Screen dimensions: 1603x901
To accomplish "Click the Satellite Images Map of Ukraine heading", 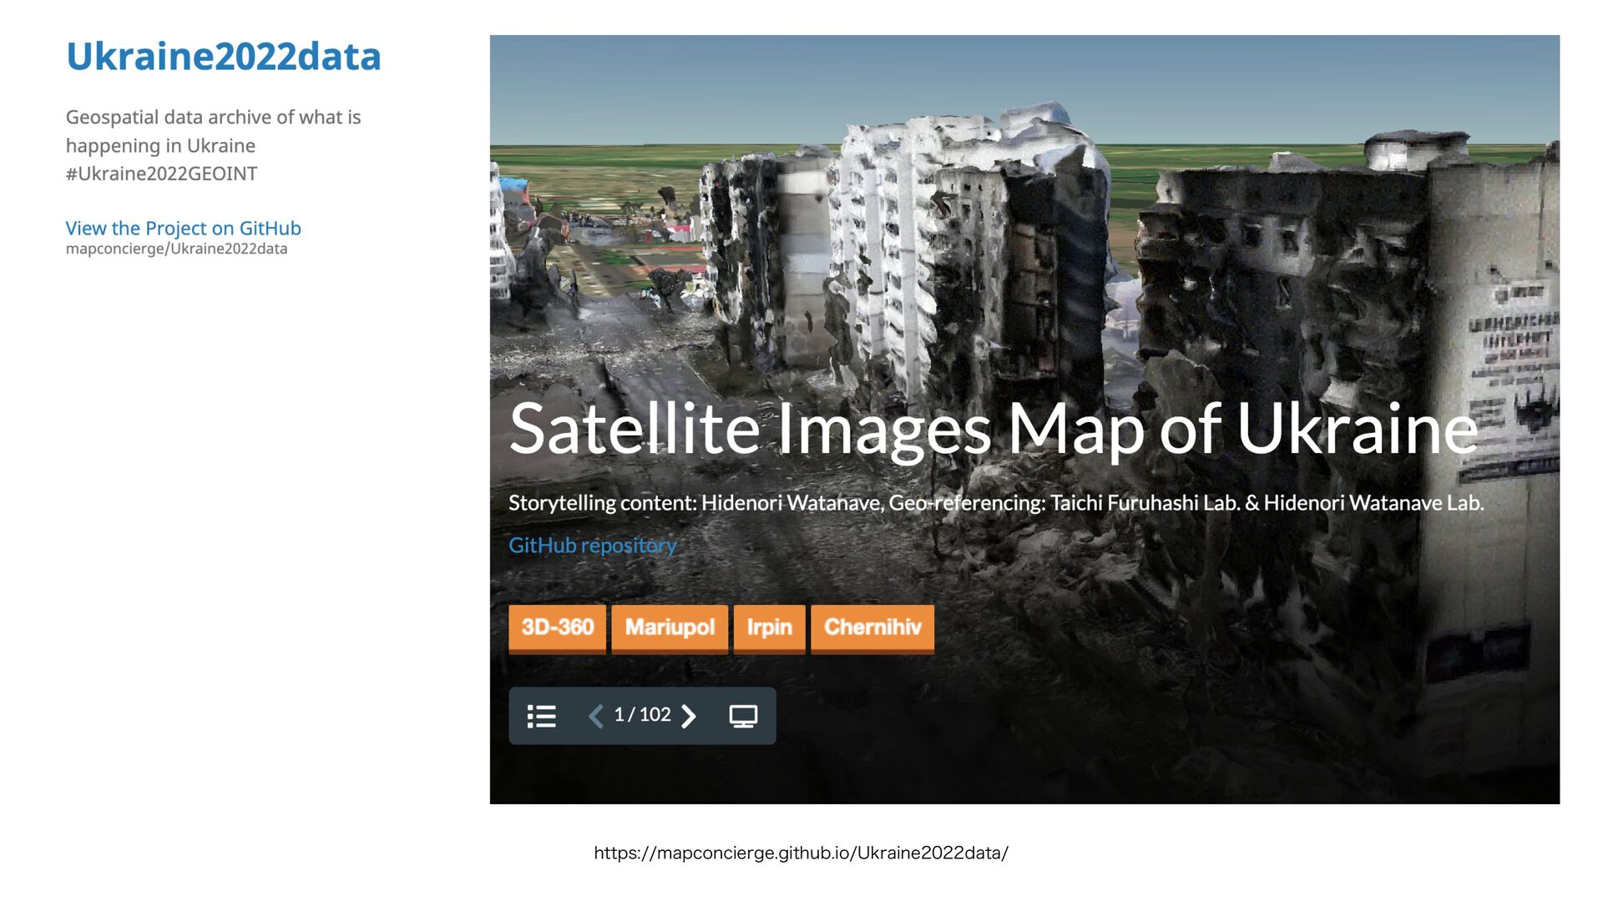I will tap(993, 429).
